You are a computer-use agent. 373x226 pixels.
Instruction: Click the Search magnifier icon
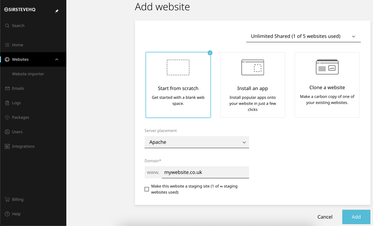click(x=7, y=26)
